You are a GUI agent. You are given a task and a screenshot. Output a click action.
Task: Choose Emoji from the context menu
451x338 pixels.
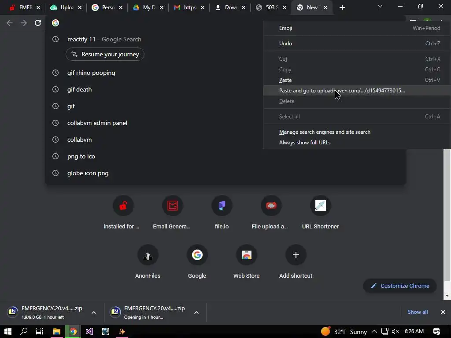[357, 28]
